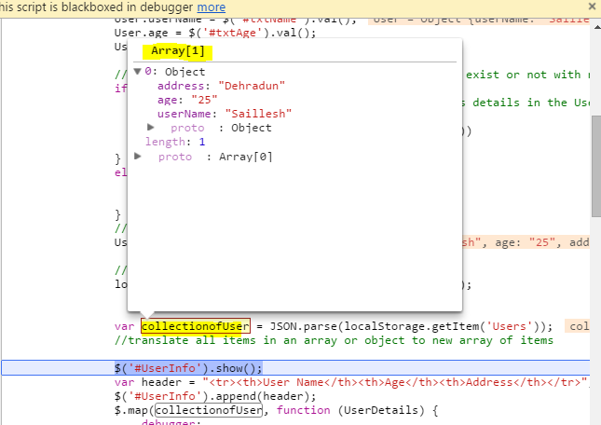
Task: Click JSON.parse in the collectionofUser line
Action: pos(305,326)
